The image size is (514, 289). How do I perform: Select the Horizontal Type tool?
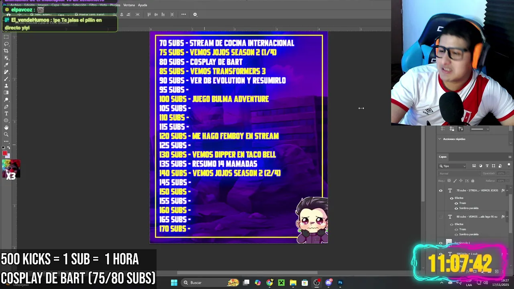[x=6, y=114]
